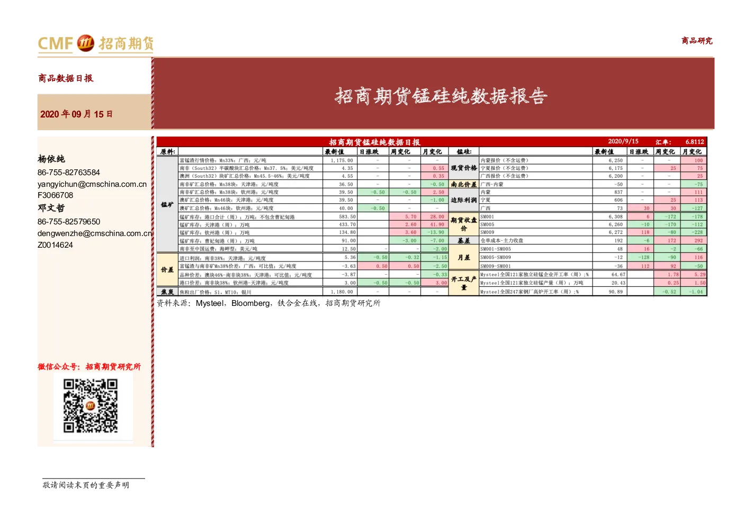The image size is (743, 525).
Task: Click row label 广西-内蒙
Action: tap(492, 185)
